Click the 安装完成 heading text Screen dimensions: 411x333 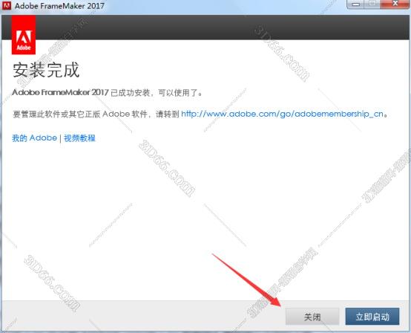point(46,70)
